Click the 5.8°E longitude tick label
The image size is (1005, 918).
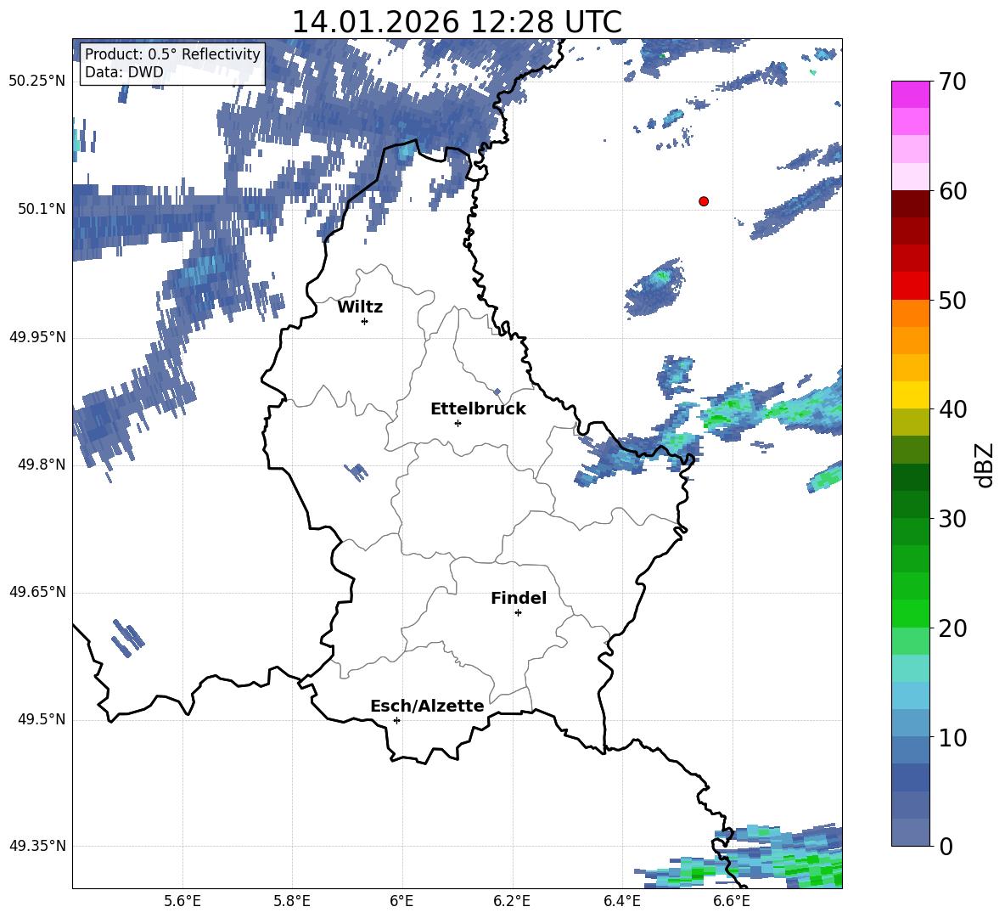(292, 901)
